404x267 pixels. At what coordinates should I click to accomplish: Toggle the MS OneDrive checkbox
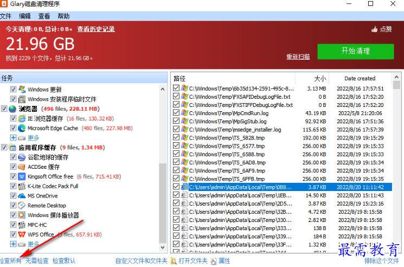[13, 196]
